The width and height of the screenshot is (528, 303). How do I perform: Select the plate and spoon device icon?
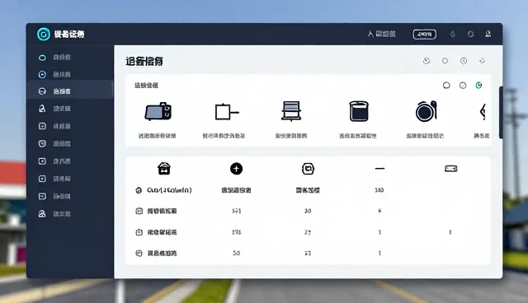tap(427, 111)
